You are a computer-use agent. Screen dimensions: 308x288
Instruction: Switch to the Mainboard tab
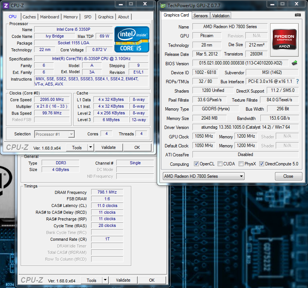click(50, 17)
